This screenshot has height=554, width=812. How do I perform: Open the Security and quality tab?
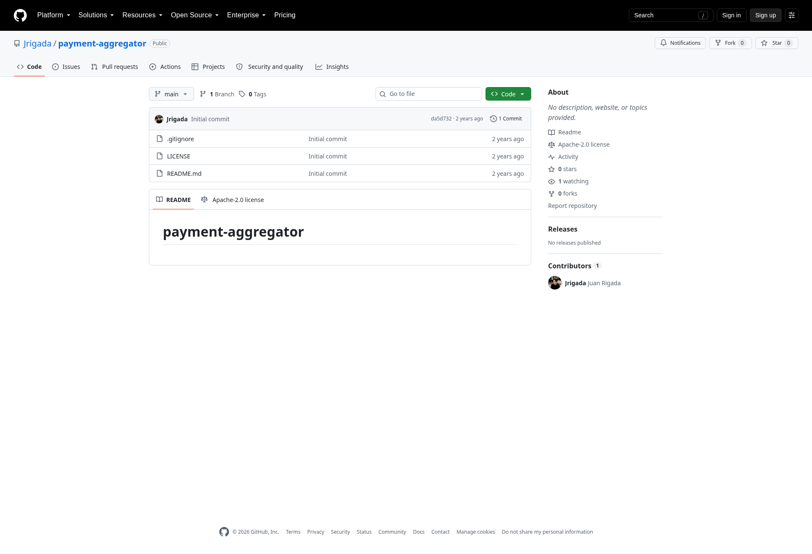269,67
